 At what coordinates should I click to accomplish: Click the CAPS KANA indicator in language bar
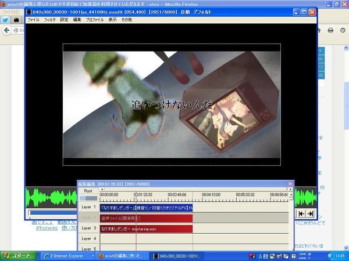[302, 256]
